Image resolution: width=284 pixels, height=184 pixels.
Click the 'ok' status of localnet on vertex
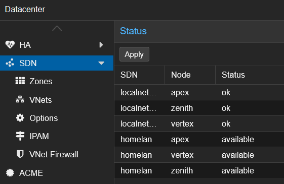[x=226, y=124]
